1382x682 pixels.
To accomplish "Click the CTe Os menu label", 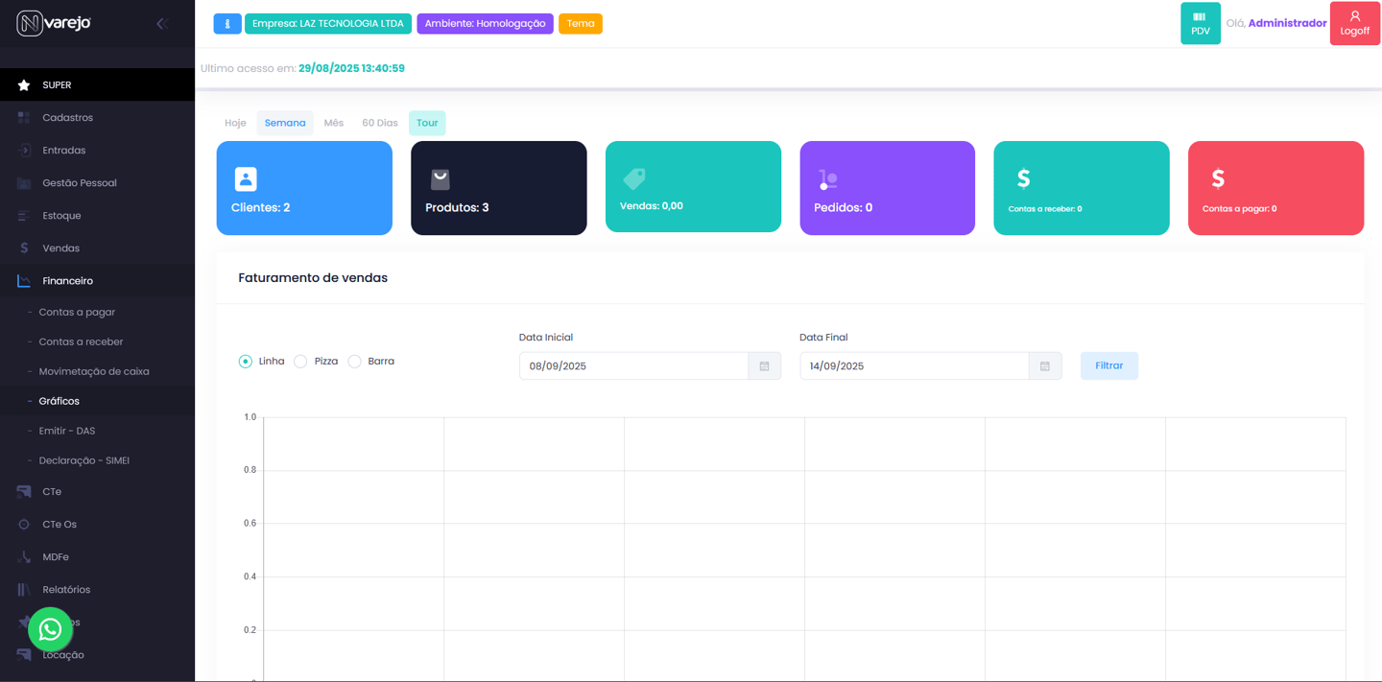I will click(60, 525).
